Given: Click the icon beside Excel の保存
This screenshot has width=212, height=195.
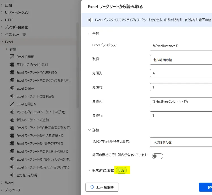Looking at the screenshot, I should pos(12,88).
